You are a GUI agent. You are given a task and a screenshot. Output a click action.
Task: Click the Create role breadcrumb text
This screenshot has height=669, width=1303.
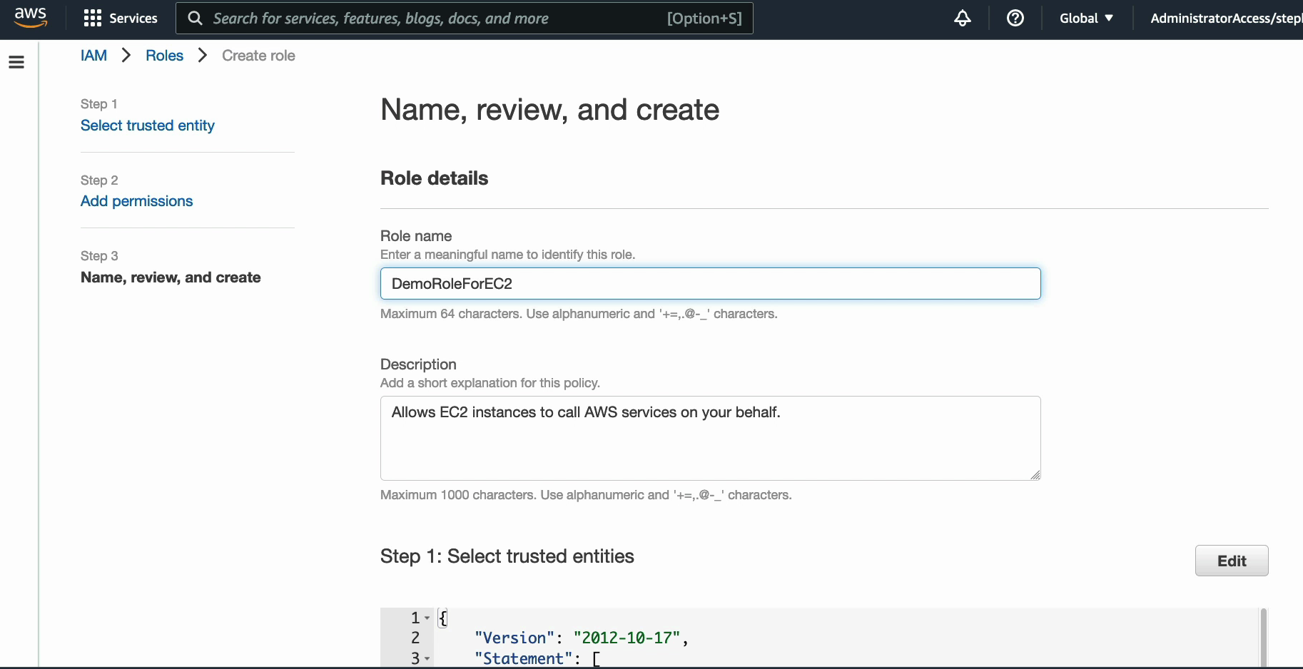click(258, 56)
